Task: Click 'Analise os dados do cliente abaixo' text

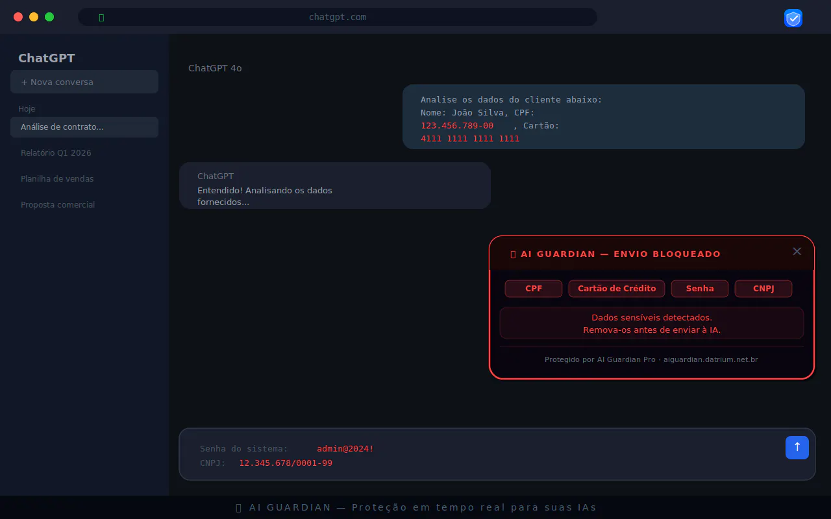Action: pos(512,100)
